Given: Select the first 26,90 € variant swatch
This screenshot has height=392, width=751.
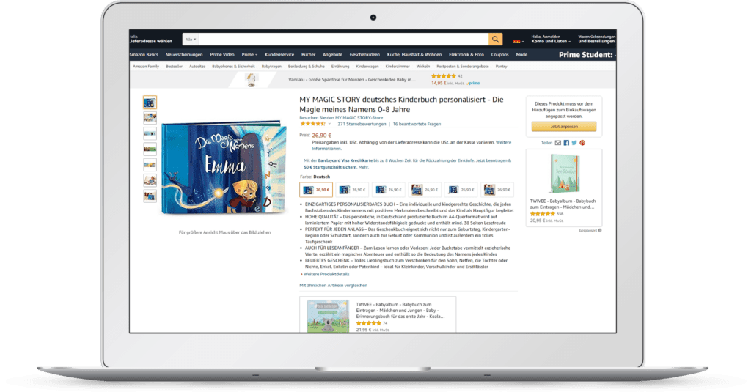Looking at the screenshot, I should tap(316, 190).
